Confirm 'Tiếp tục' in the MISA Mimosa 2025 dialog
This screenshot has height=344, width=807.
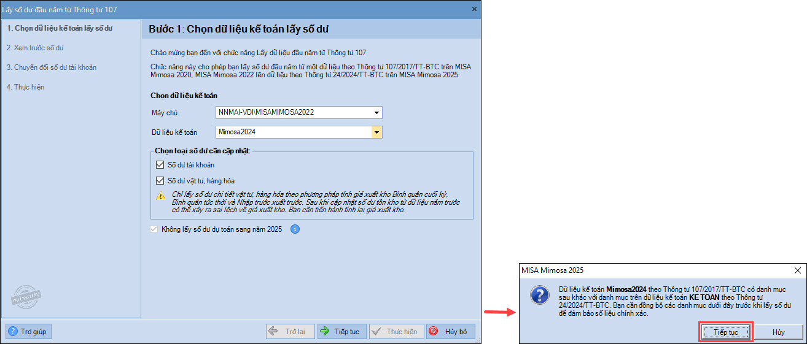pos(725,332)
